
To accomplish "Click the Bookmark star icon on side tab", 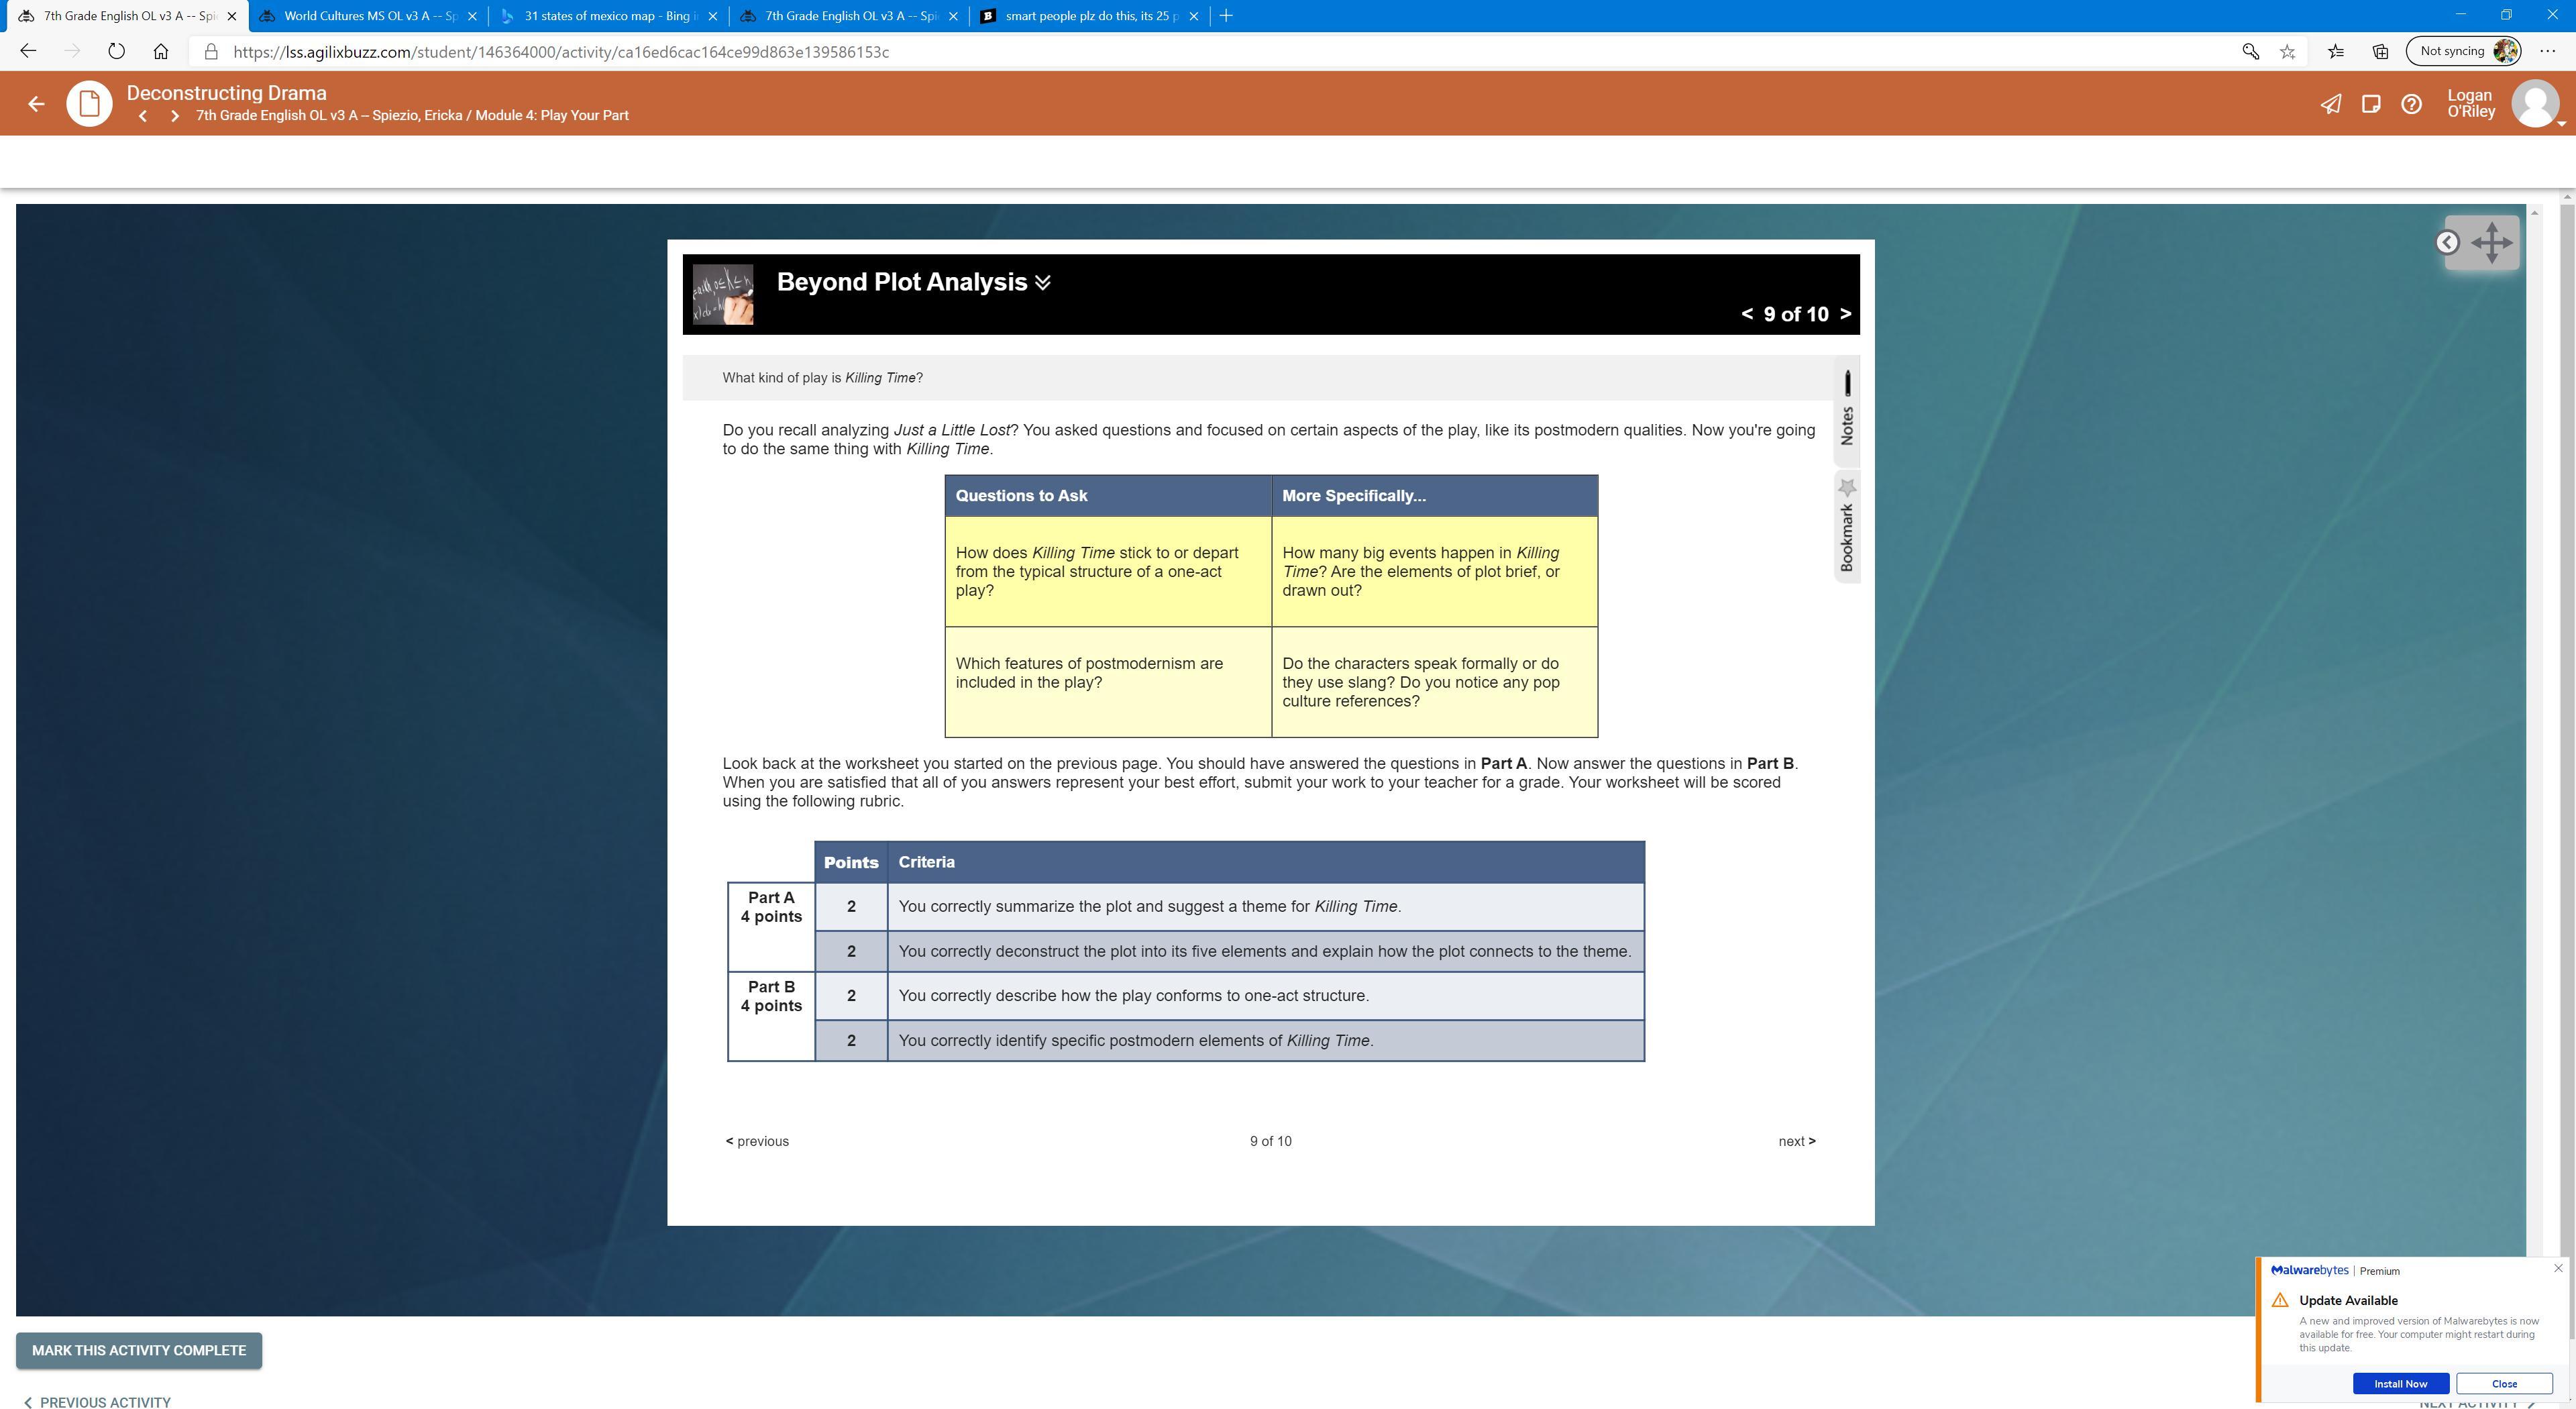I will pos(1847,488).
